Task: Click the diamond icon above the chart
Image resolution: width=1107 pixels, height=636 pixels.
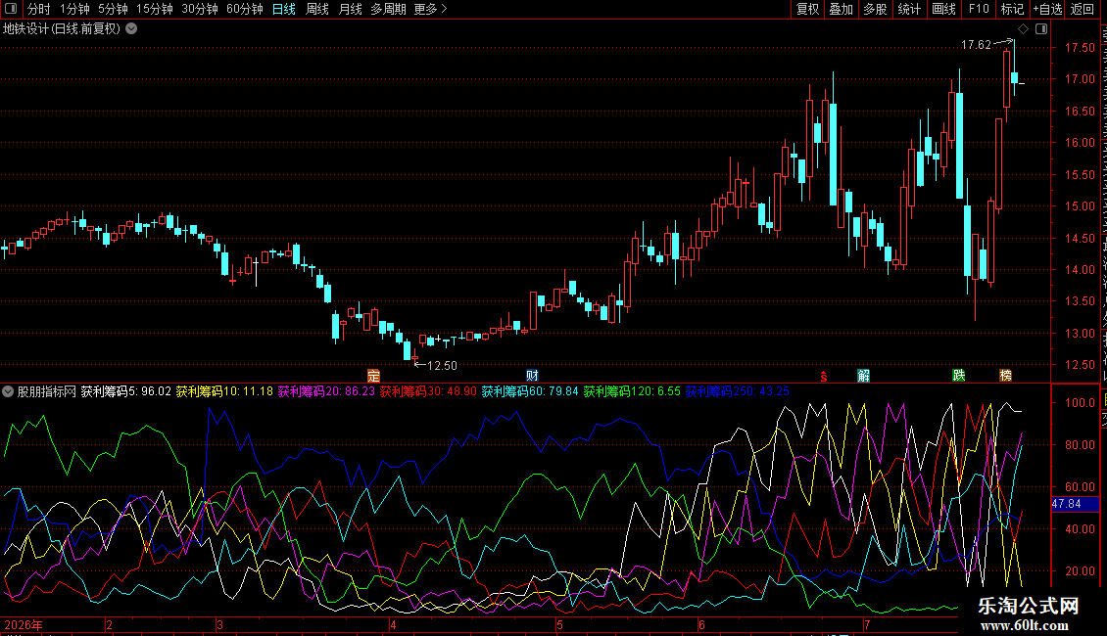Action: 1023,29
